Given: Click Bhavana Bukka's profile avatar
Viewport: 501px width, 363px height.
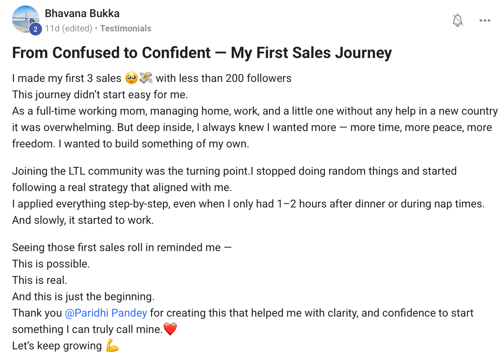Looking at the screenshot, I should point(25,18).
